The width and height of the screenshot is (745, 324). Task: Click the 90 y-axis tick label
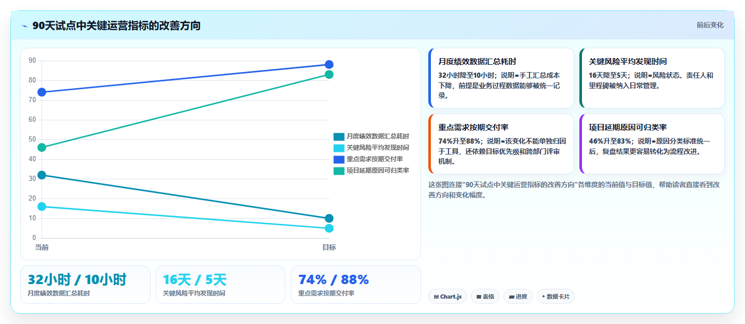pyautogui.click(x=32, y=61)
